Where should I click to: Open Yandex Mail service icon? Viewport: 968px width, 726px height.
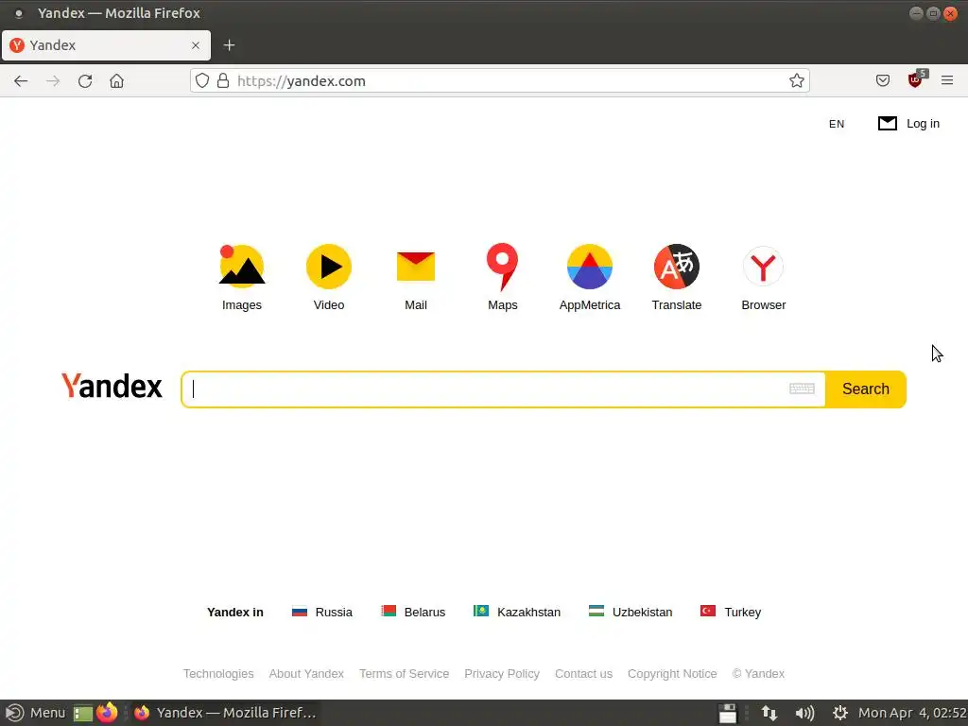click(416, 267)
